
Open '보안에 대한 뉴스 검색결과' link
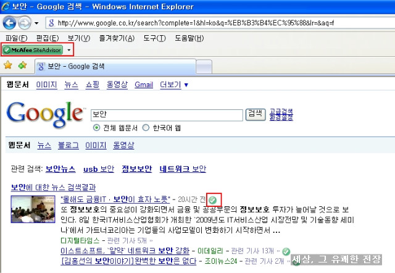(54, 187)
